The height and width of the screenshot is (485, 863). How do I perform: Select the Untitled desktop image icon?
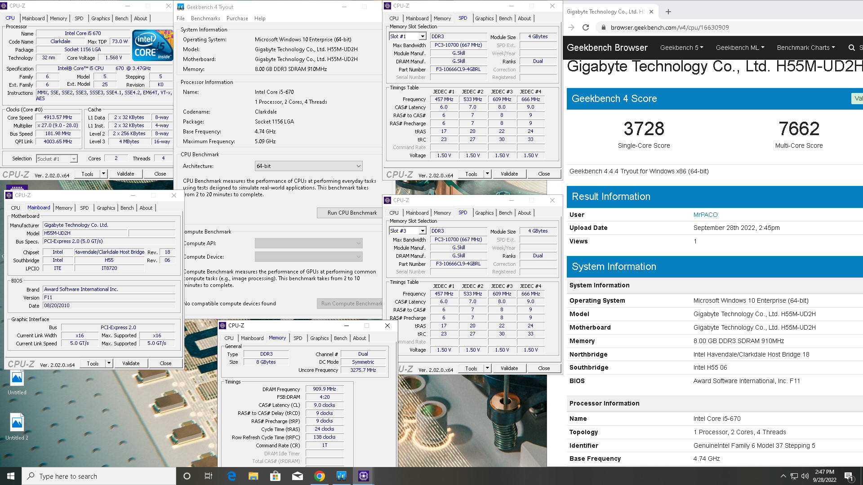click(x=17, y=382)
